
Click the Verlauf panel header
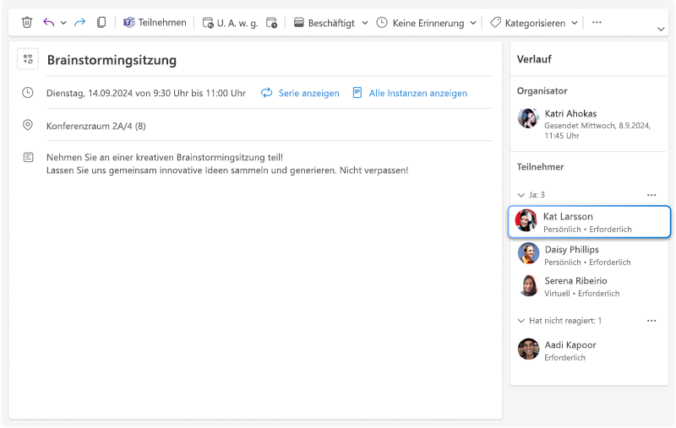point(534,59)
